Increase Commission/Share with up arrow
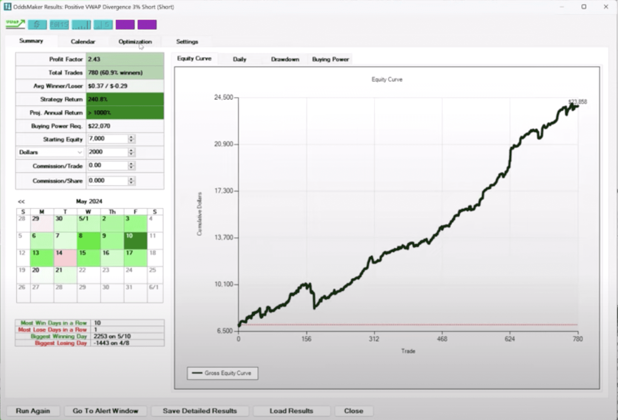The width and height of the screenshot is (618, 420). click(x=131, y=179)
